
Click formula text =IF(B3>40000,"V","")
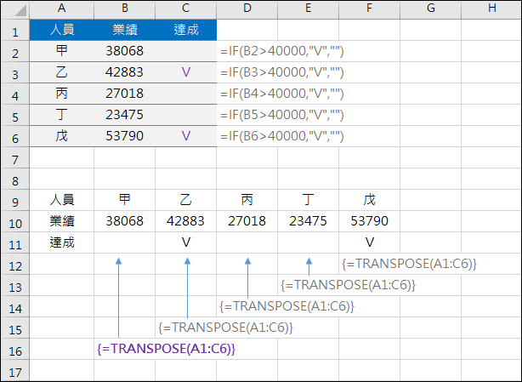click(281, 72)
